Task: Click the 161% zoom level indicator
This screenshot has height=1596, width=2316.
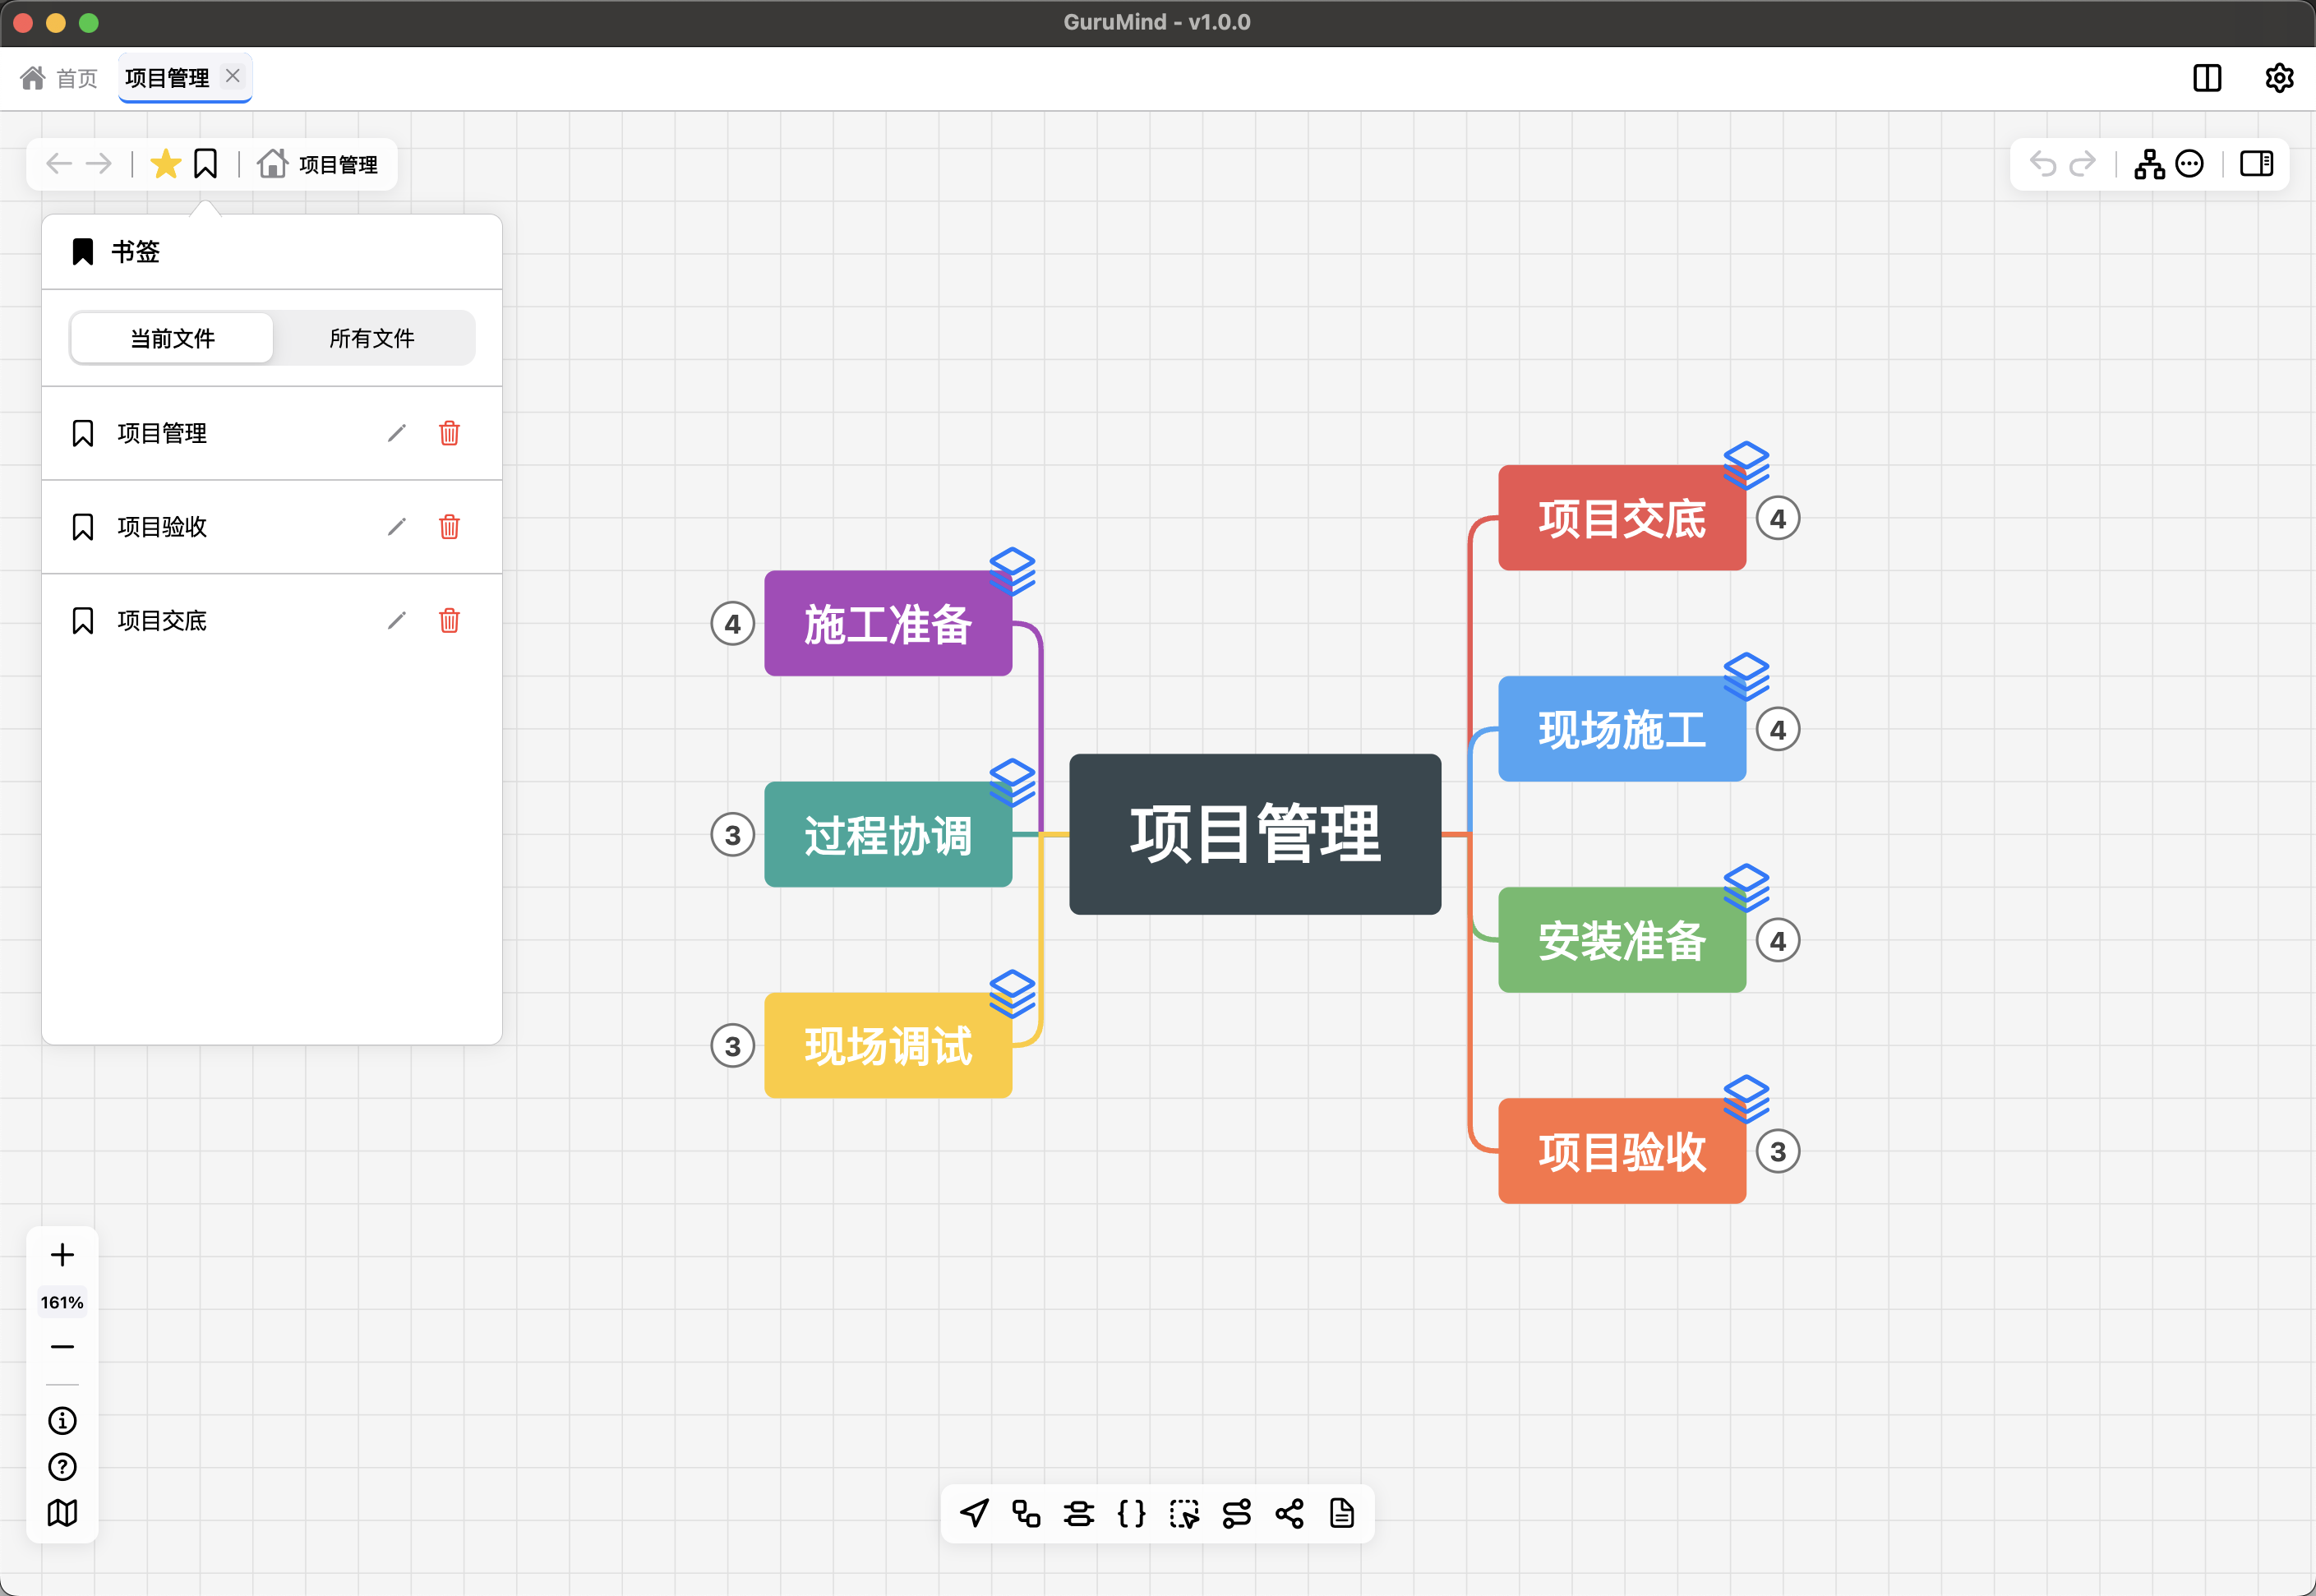Action: coord(62,1301)
